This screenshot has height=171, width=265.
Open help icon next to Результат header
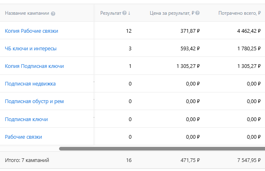[x=124, y=13]
